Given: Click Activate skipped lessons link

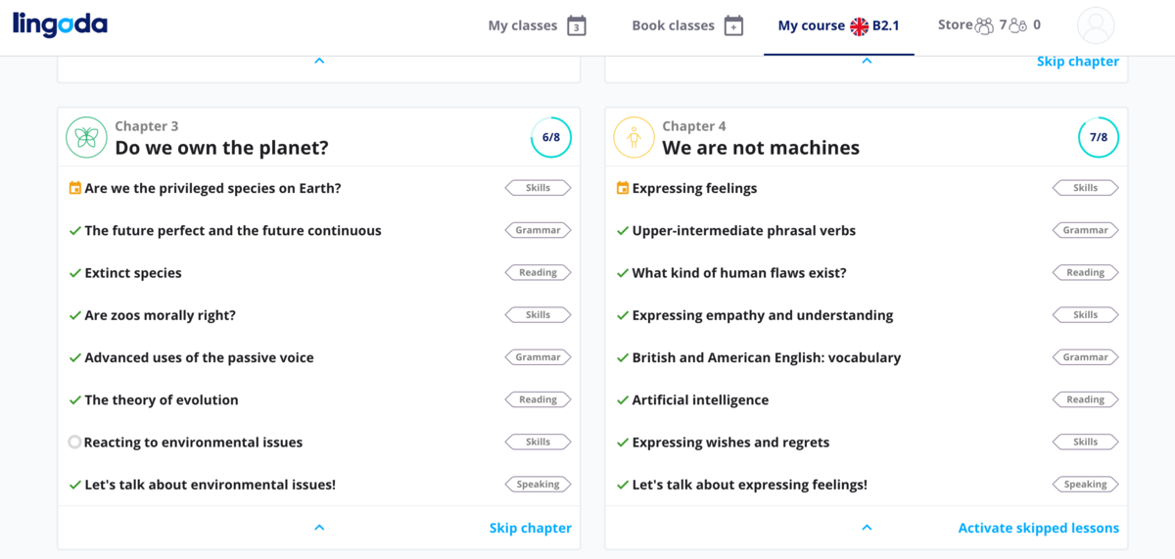Looking at the screenshot, I should coord(1039,528).
